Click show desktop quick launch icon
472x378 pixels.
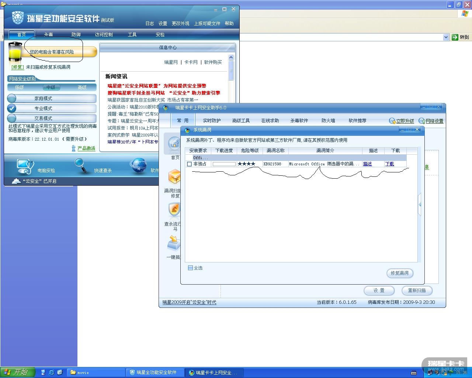click(x=43, y=372)
